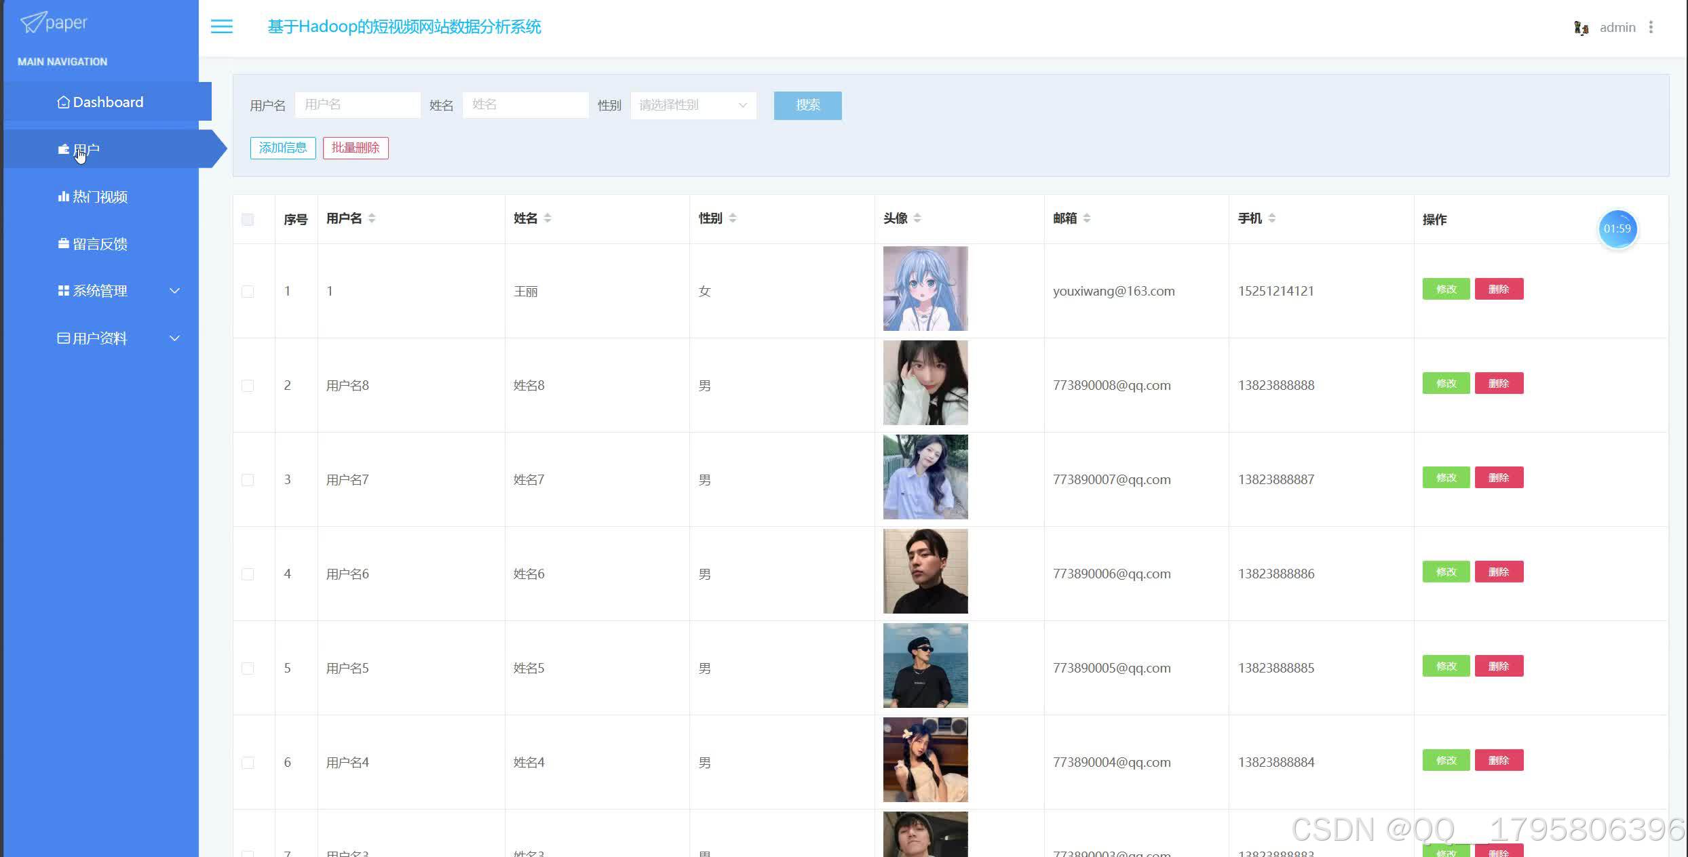Check the row for 王丽
Screen dimensions: 1688x857
248,291
